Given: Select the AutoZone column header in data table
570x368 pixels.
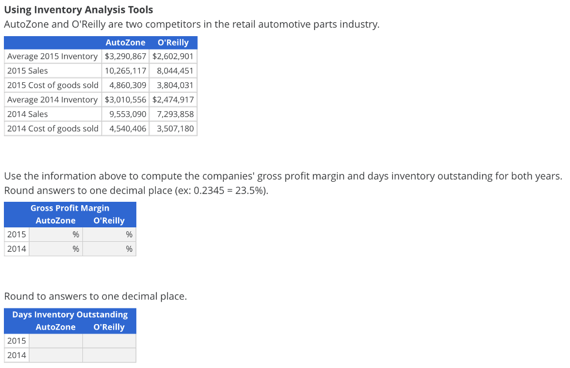Looking at the screenshot, I should click(125, 42).
